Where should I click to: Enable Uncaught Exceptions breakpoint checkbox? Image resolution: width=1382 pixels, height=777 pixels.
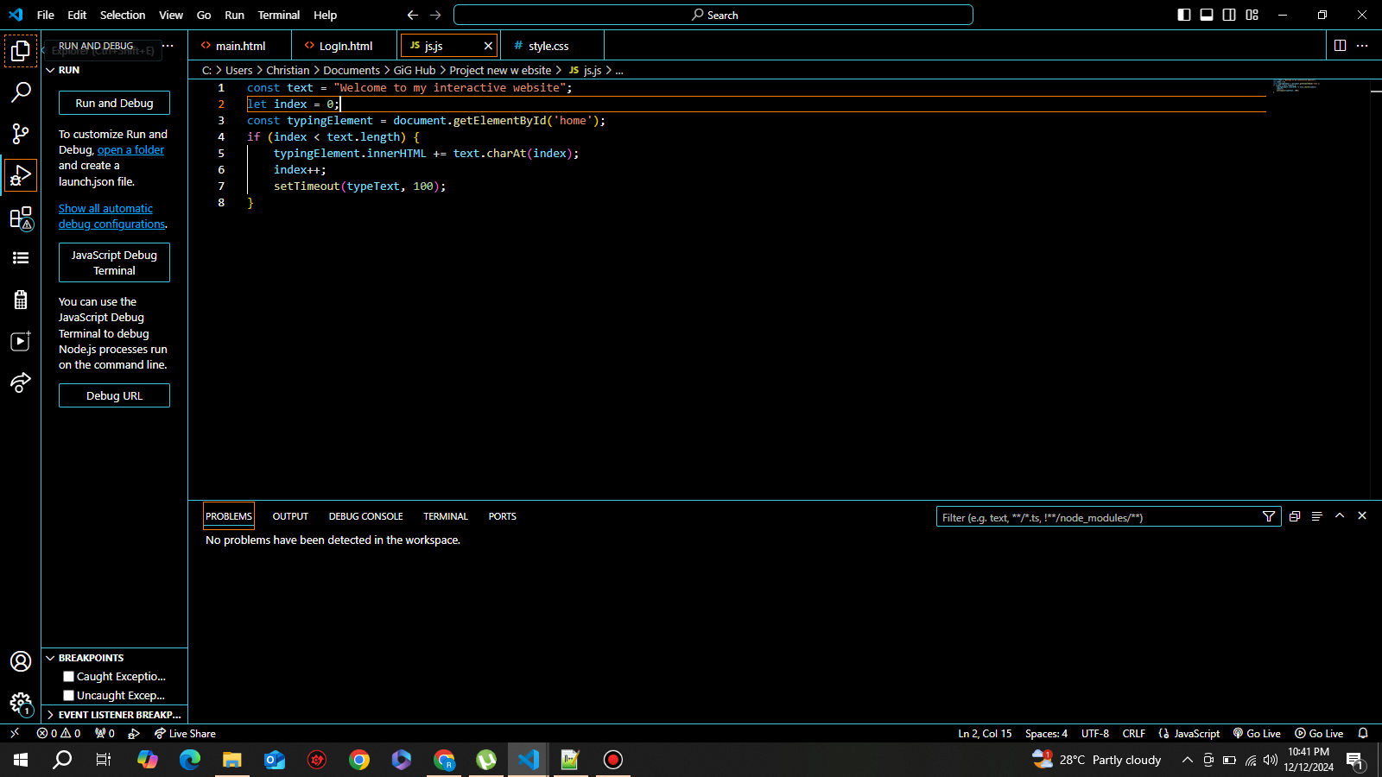coord(69,696)
